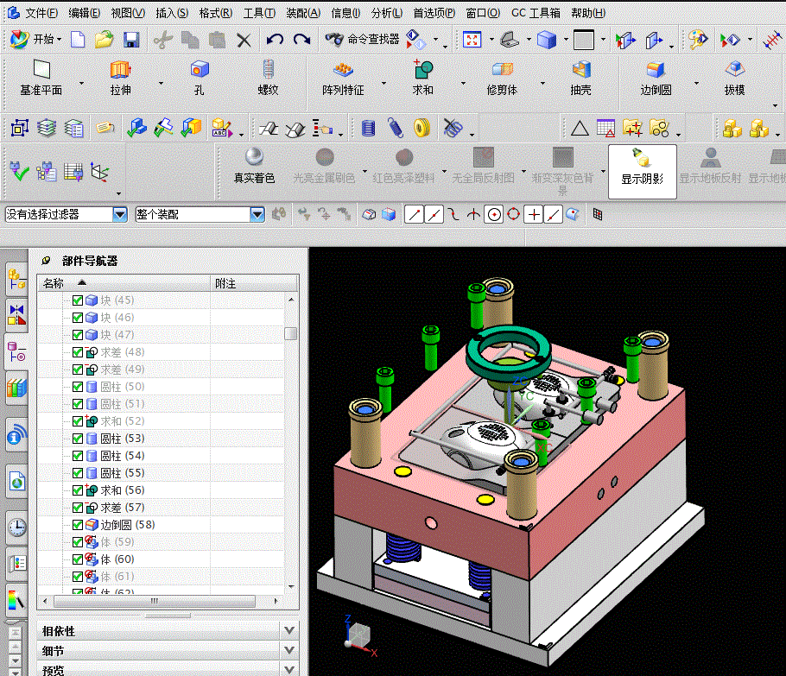Open the 编辑(E) menu

coord(85,13)
